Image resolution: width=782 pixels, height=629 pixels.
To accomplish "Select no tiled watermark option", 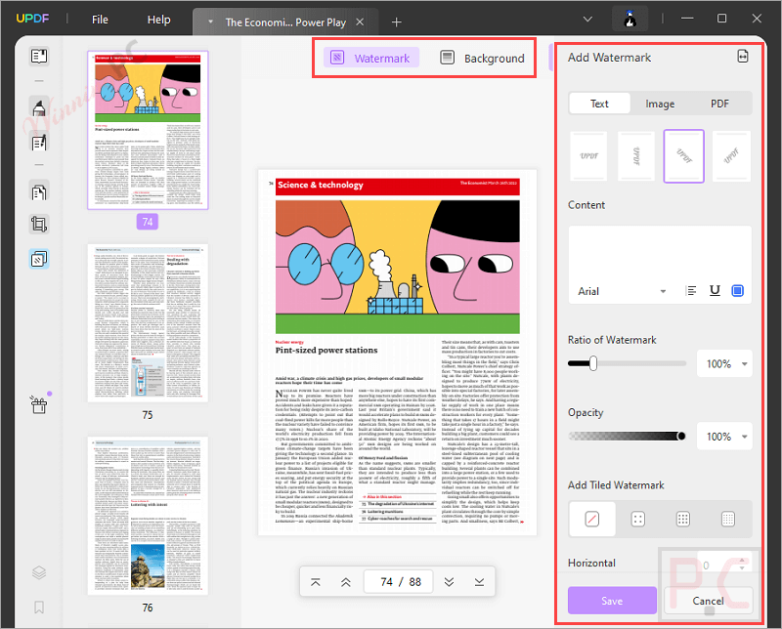I will pos(592,519).
